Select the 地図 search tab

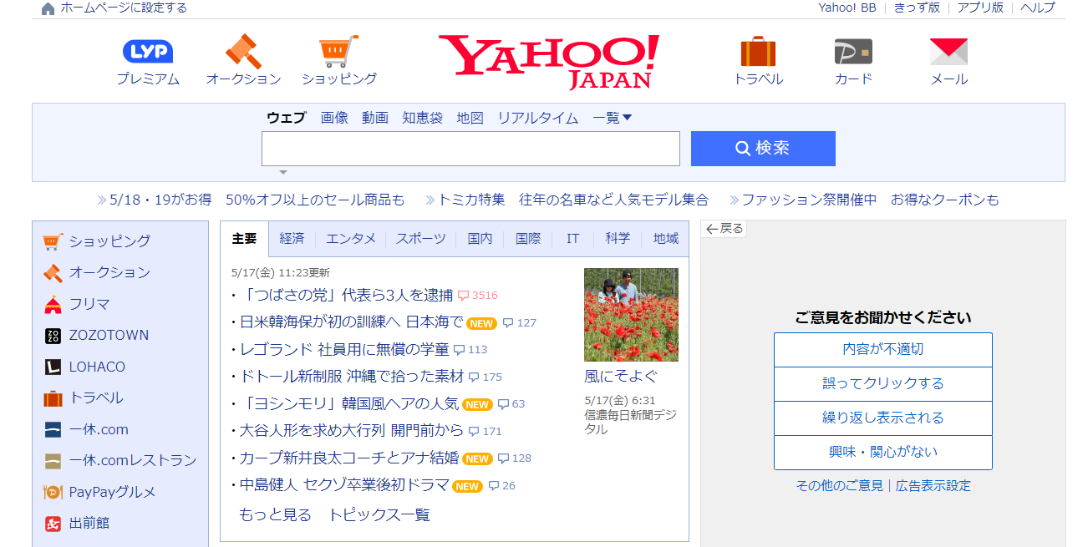(470, 118)
